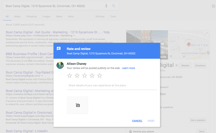Viewport: 216px width, 133px height.
Task: Expand the bootcampdigital.com URL dropdown arrow
Action: tap(42, 76)
